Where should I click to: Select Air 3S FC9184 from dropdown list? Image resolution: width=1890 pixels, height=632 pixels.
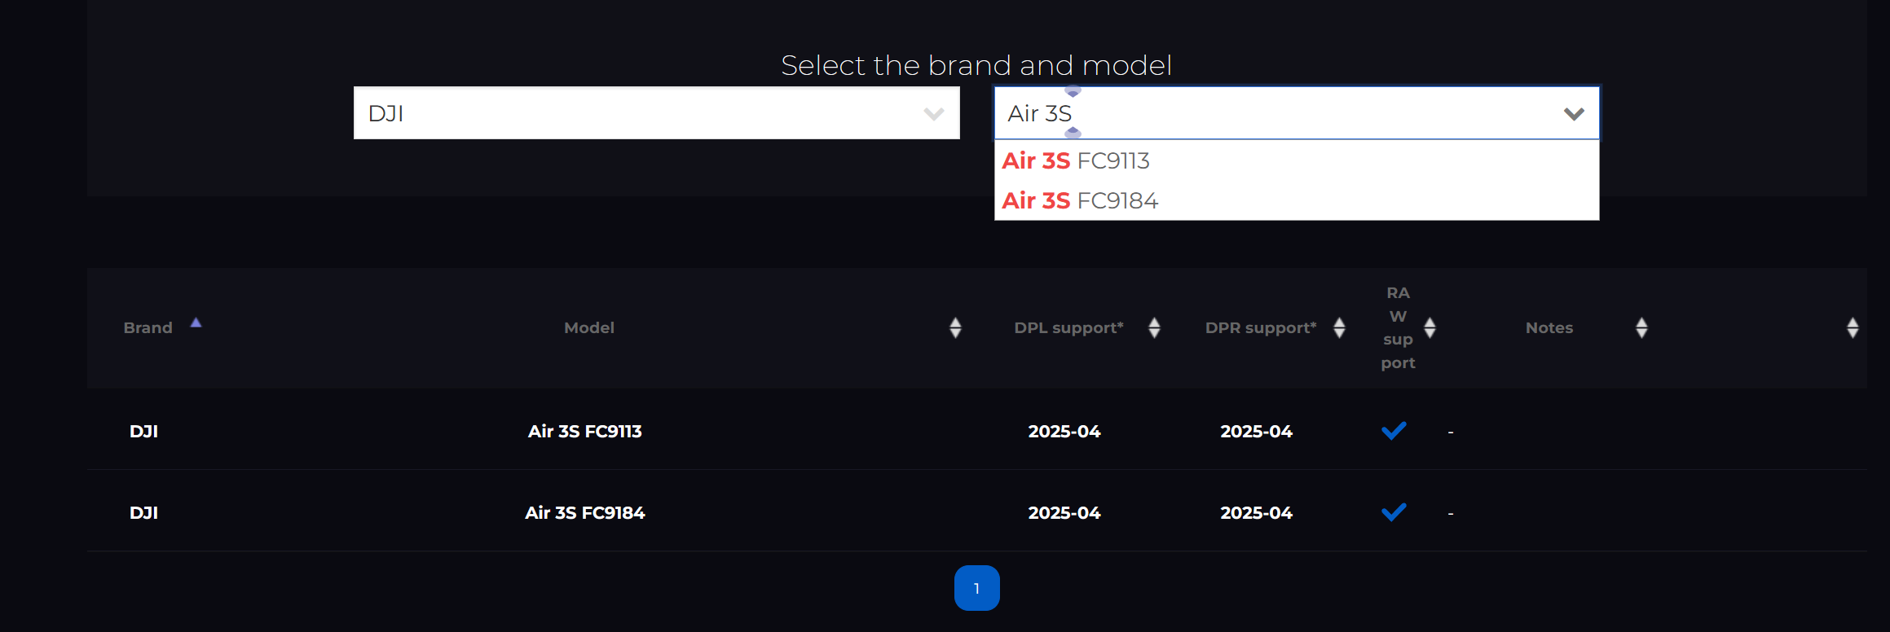point(1296,200)
